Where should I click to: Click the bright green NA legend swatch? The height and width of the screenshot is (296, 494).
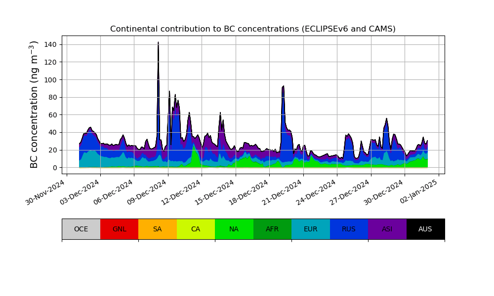tap(234, 229)
